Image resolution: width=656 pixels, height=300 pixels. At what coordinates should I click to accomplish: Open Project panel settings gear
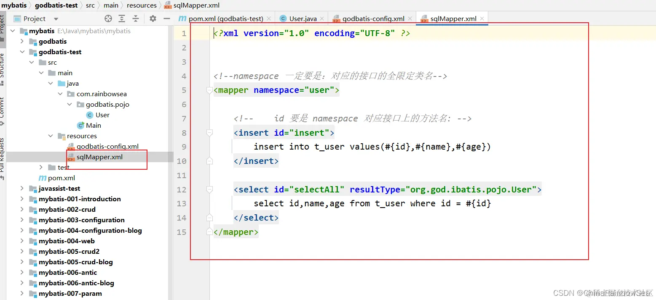tap(153, 18)
